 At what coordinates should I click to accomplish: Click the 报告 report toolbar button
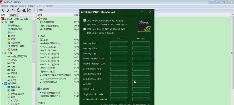click(39, 10)
